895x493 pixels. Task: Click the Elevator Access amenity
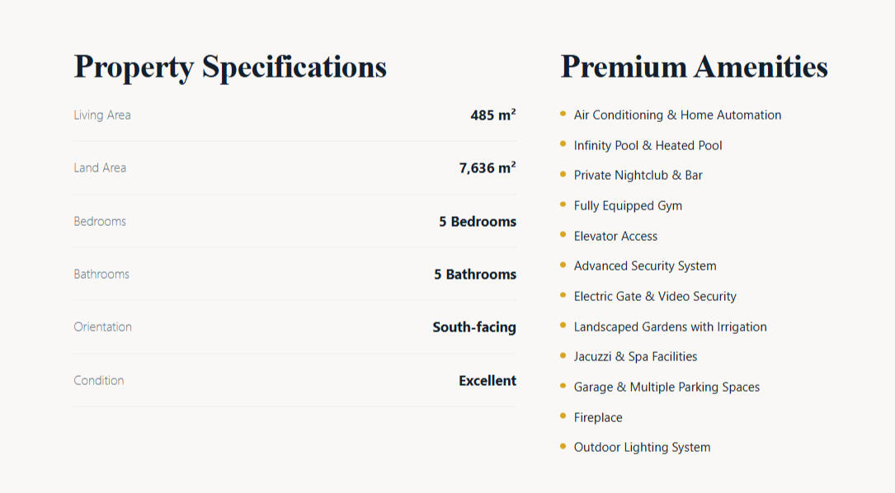615,237
